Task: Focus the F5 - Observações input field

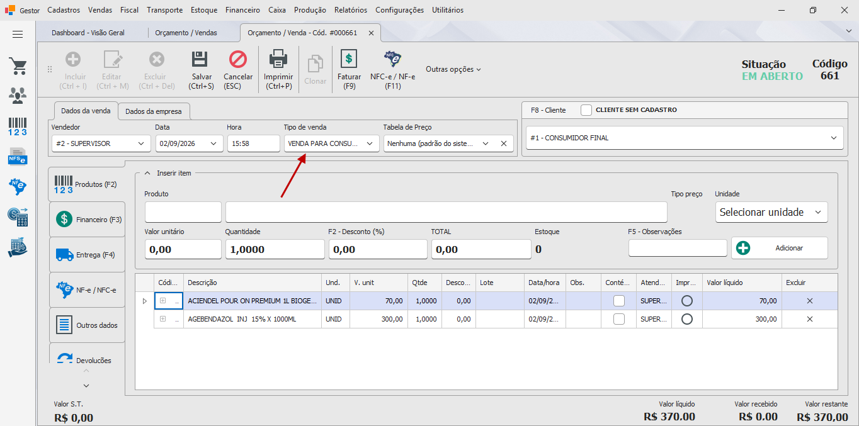Action: [678, 248]
